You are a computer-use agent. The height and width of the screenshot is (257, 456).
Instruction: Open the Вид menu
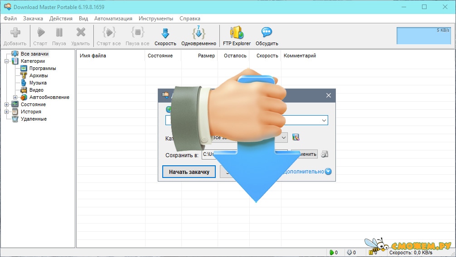(x=83, y=19)
